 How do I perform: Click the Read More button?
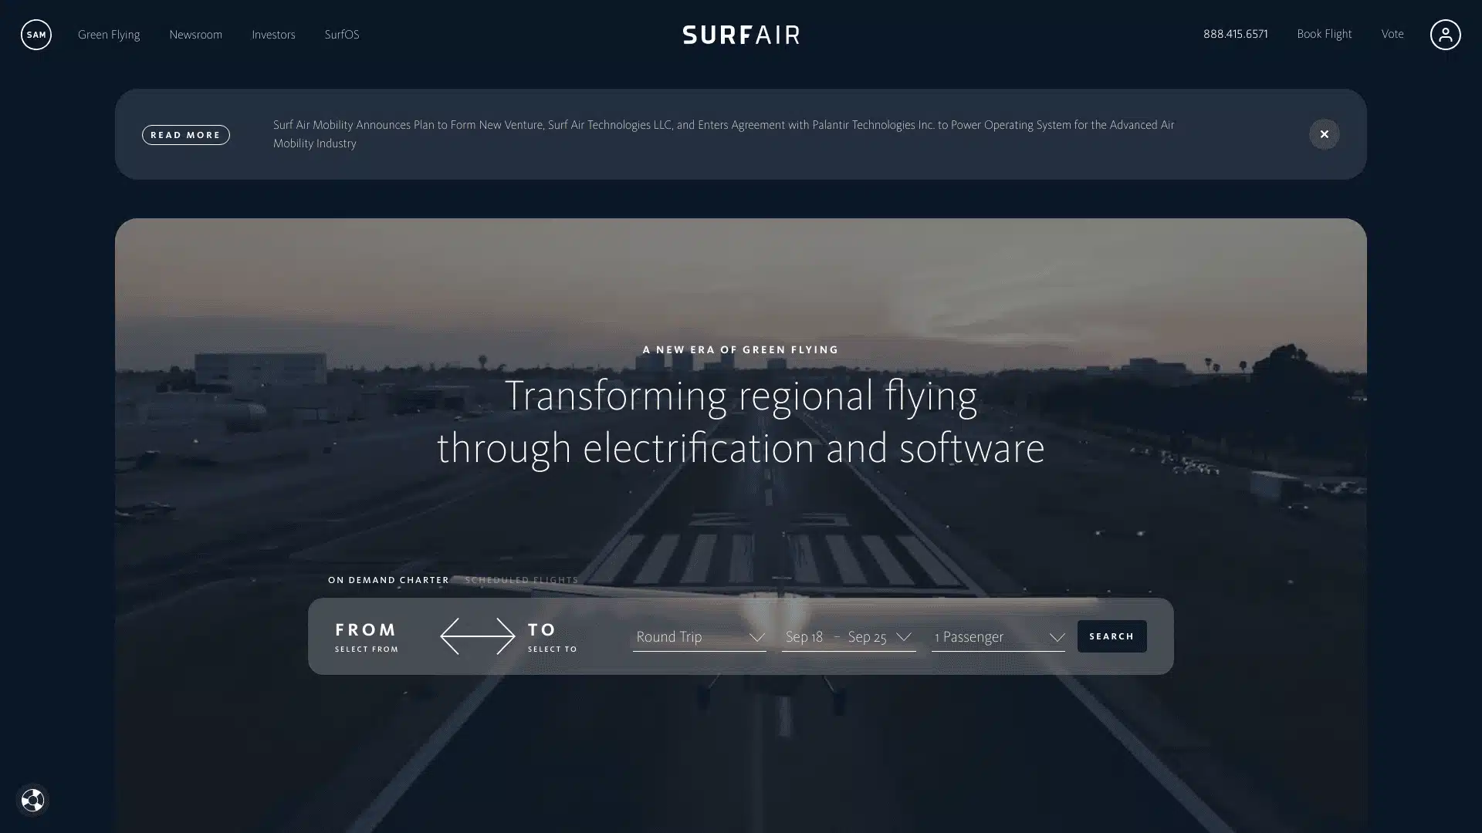pyautogui.click(x=185, y=135)
